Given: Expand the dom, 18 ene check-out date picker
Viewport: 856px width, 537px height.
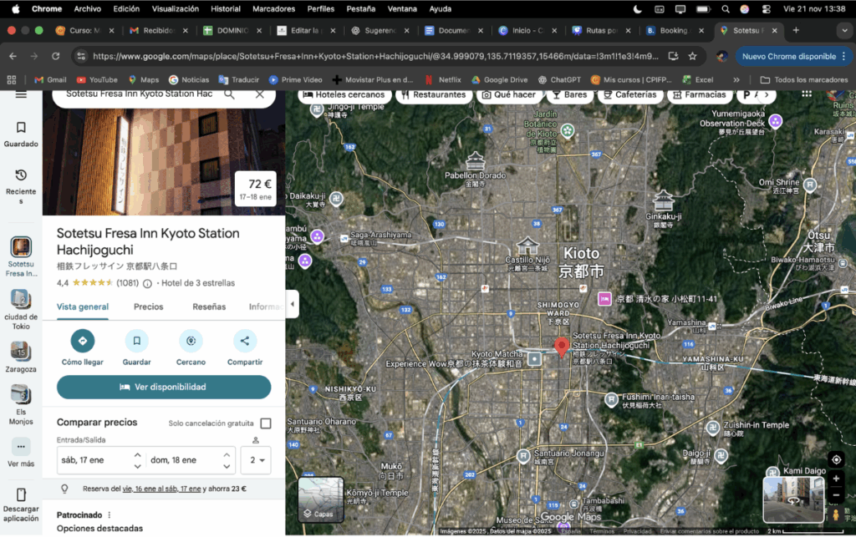Looking at the screenshot, I should (x=191, y=460).
